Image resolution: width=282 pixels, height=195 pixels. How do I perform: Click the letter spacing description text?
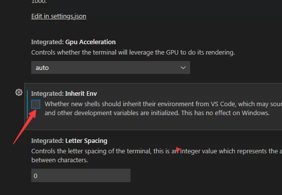click(x=157, y=155)
